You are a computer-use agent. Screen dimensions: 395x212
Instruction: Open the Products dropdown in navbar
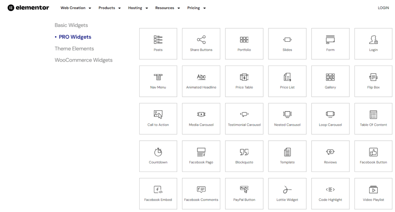point(110,8)
